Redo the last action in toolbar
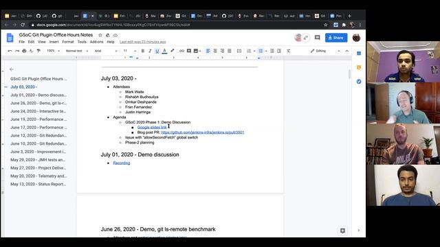 (x=17, y=51)
